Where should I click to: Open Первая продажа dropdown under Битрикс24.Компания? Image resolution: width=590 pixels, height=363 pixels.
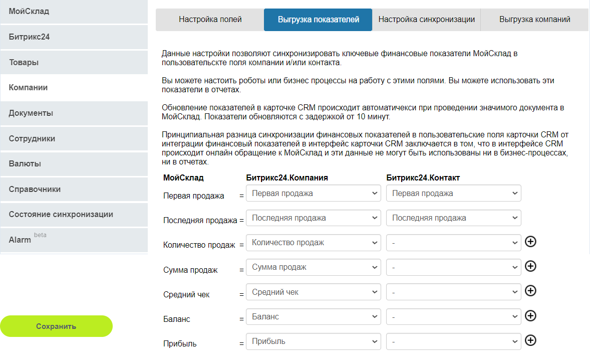click(x=313, y=193)
